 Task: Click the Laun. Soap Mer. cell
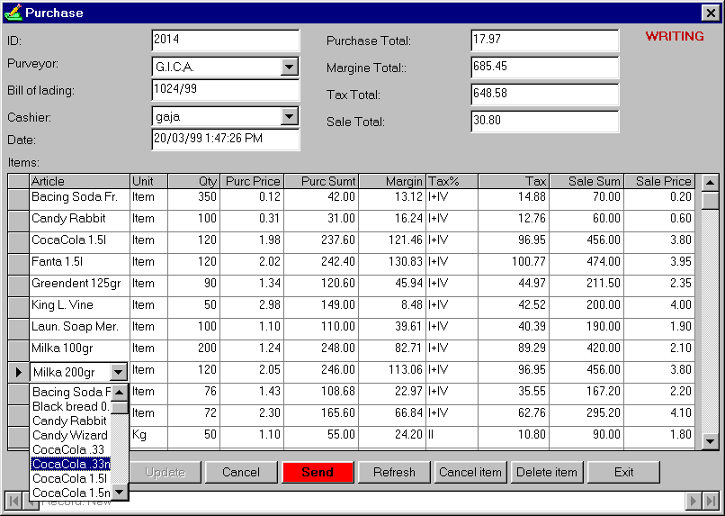click(79, 329)
